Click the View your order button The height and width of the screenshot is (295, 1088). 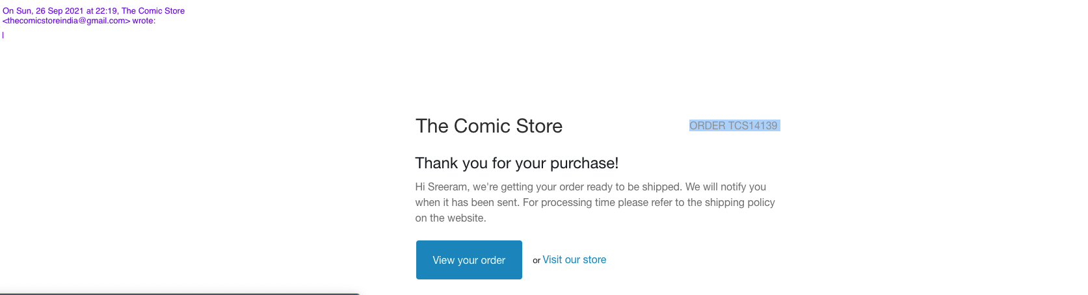click(x=469, y=260)
